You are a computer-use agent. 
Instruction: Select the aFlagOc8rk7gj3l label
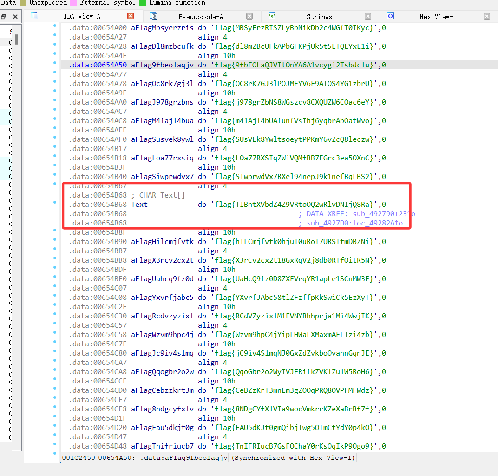(x=162, y=84)
